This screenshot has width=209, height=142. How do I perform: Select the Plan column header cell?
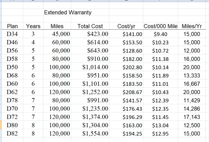[x=12, y=26]
